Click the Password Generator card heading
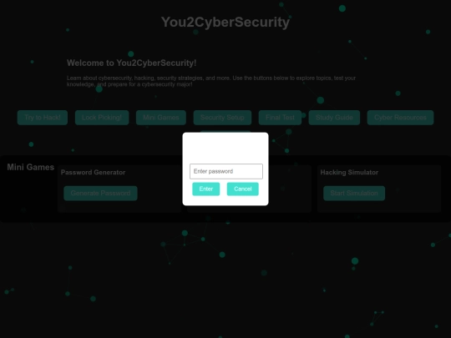Viewport: 451px width, 338px height. [93, 173]
